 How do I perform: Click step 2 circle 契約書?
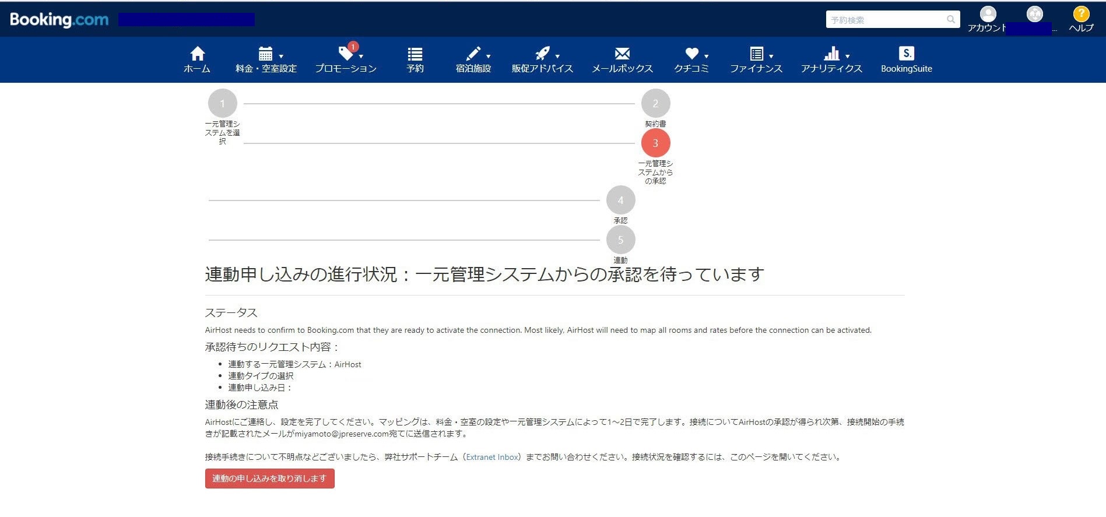point(655,103)
